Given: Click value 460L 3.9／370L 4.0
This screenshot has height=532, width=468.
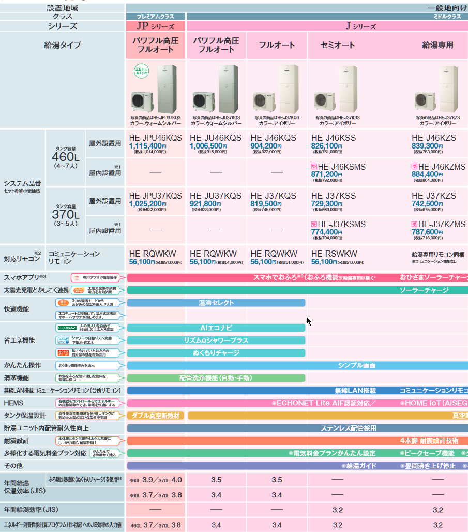Looking at the screenshot, I should (x=156, y=480).
